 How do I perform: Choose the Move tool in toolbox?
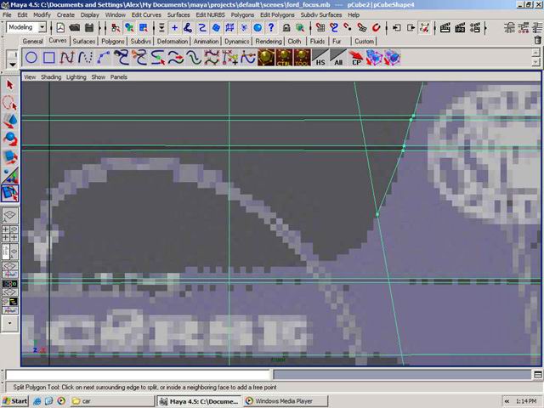pos(10,122)
